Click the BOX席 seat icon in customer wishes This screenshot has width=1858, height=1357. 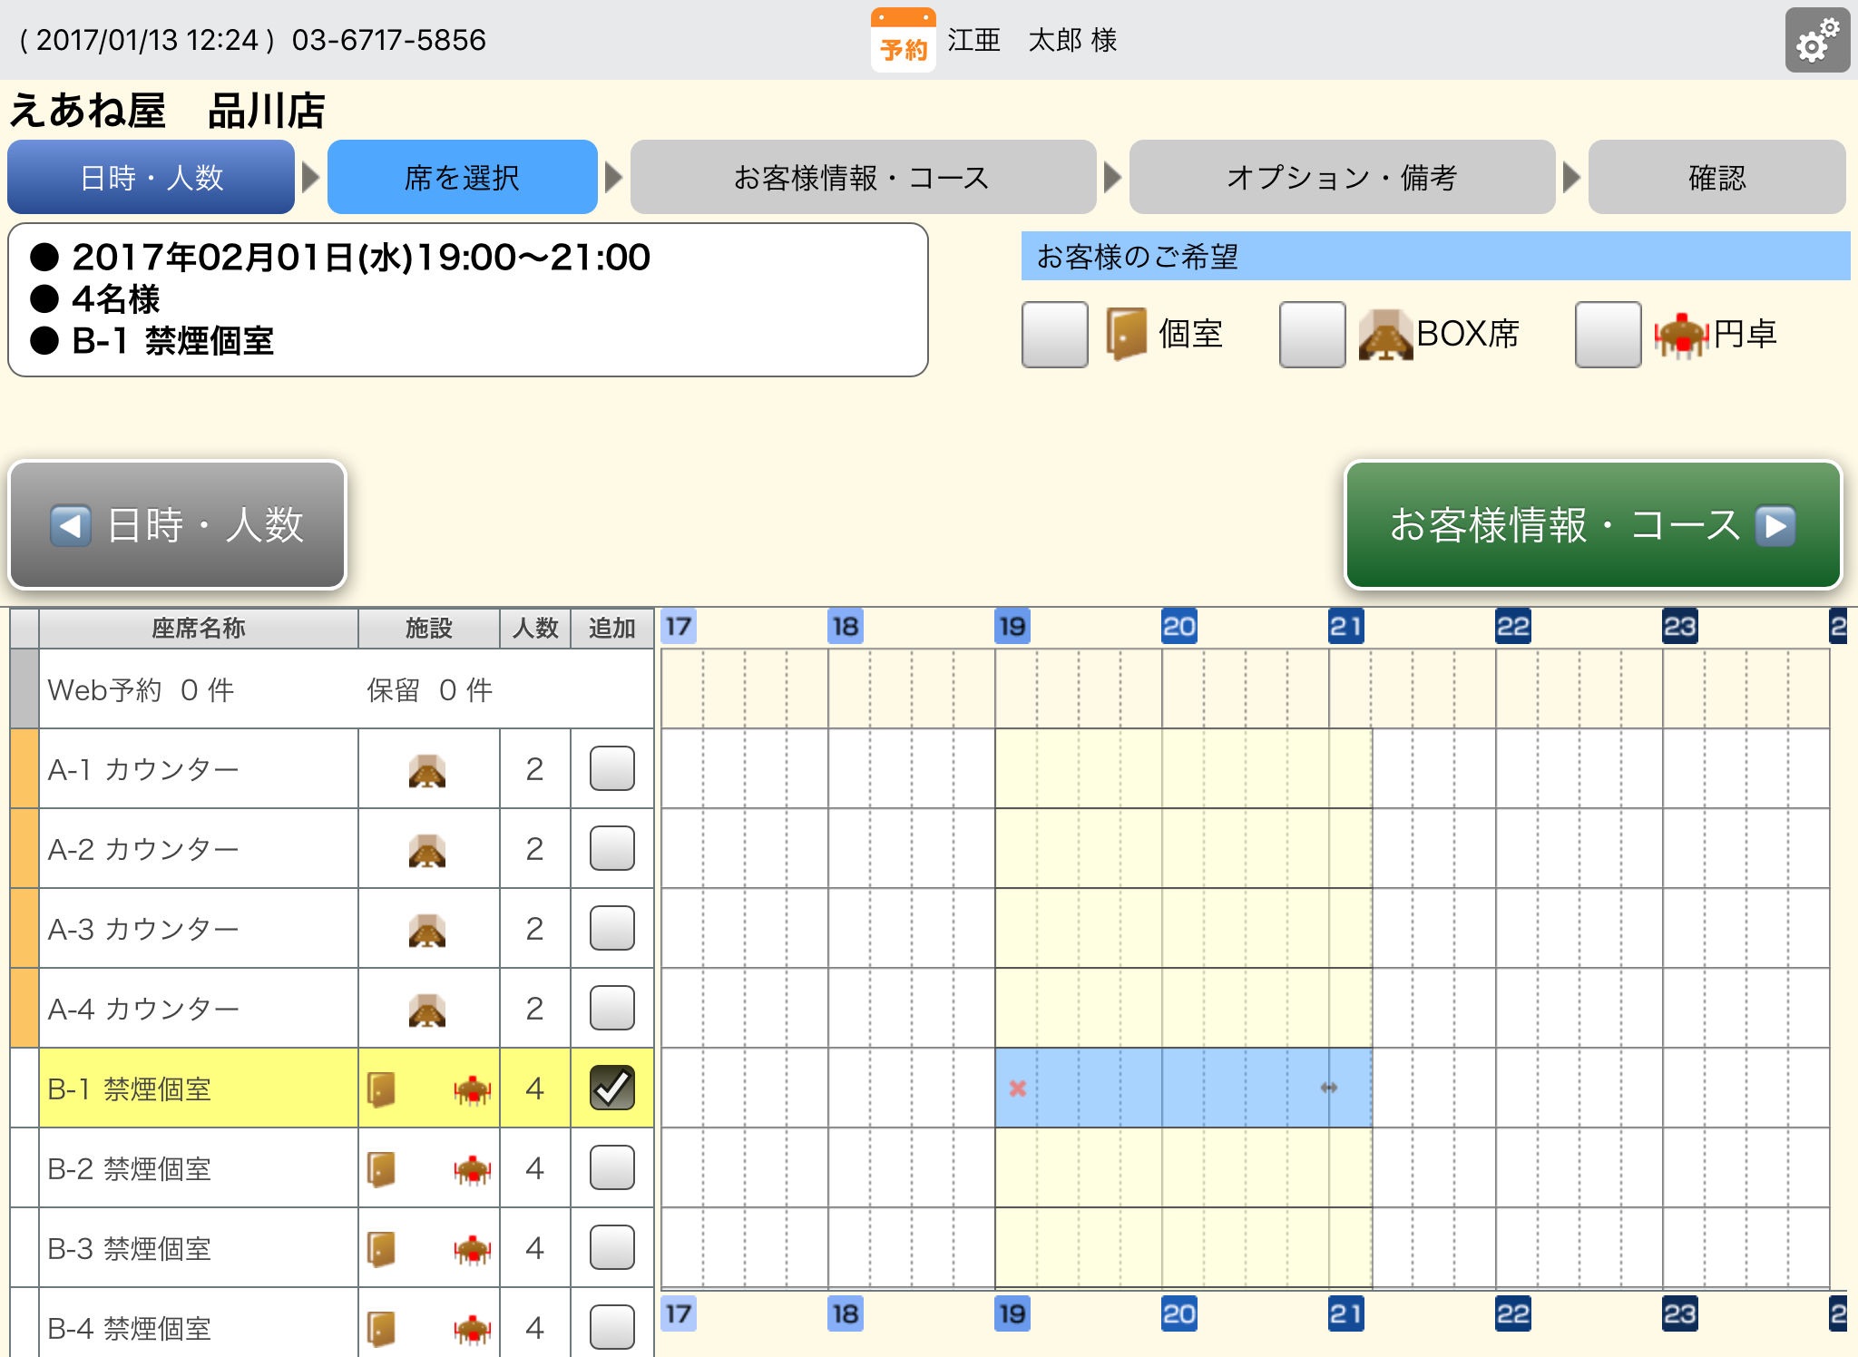click(1385, 335)
